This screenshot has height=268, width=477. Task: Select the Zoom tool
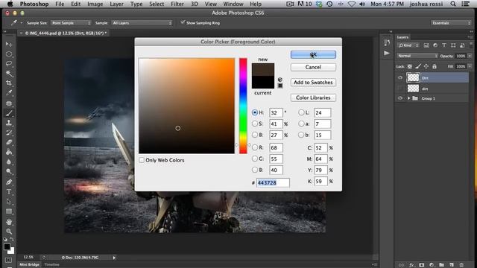click(x=9, y=232)
